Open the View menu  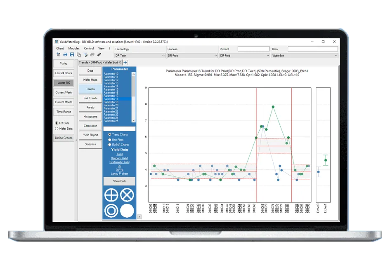click(101, 49)
